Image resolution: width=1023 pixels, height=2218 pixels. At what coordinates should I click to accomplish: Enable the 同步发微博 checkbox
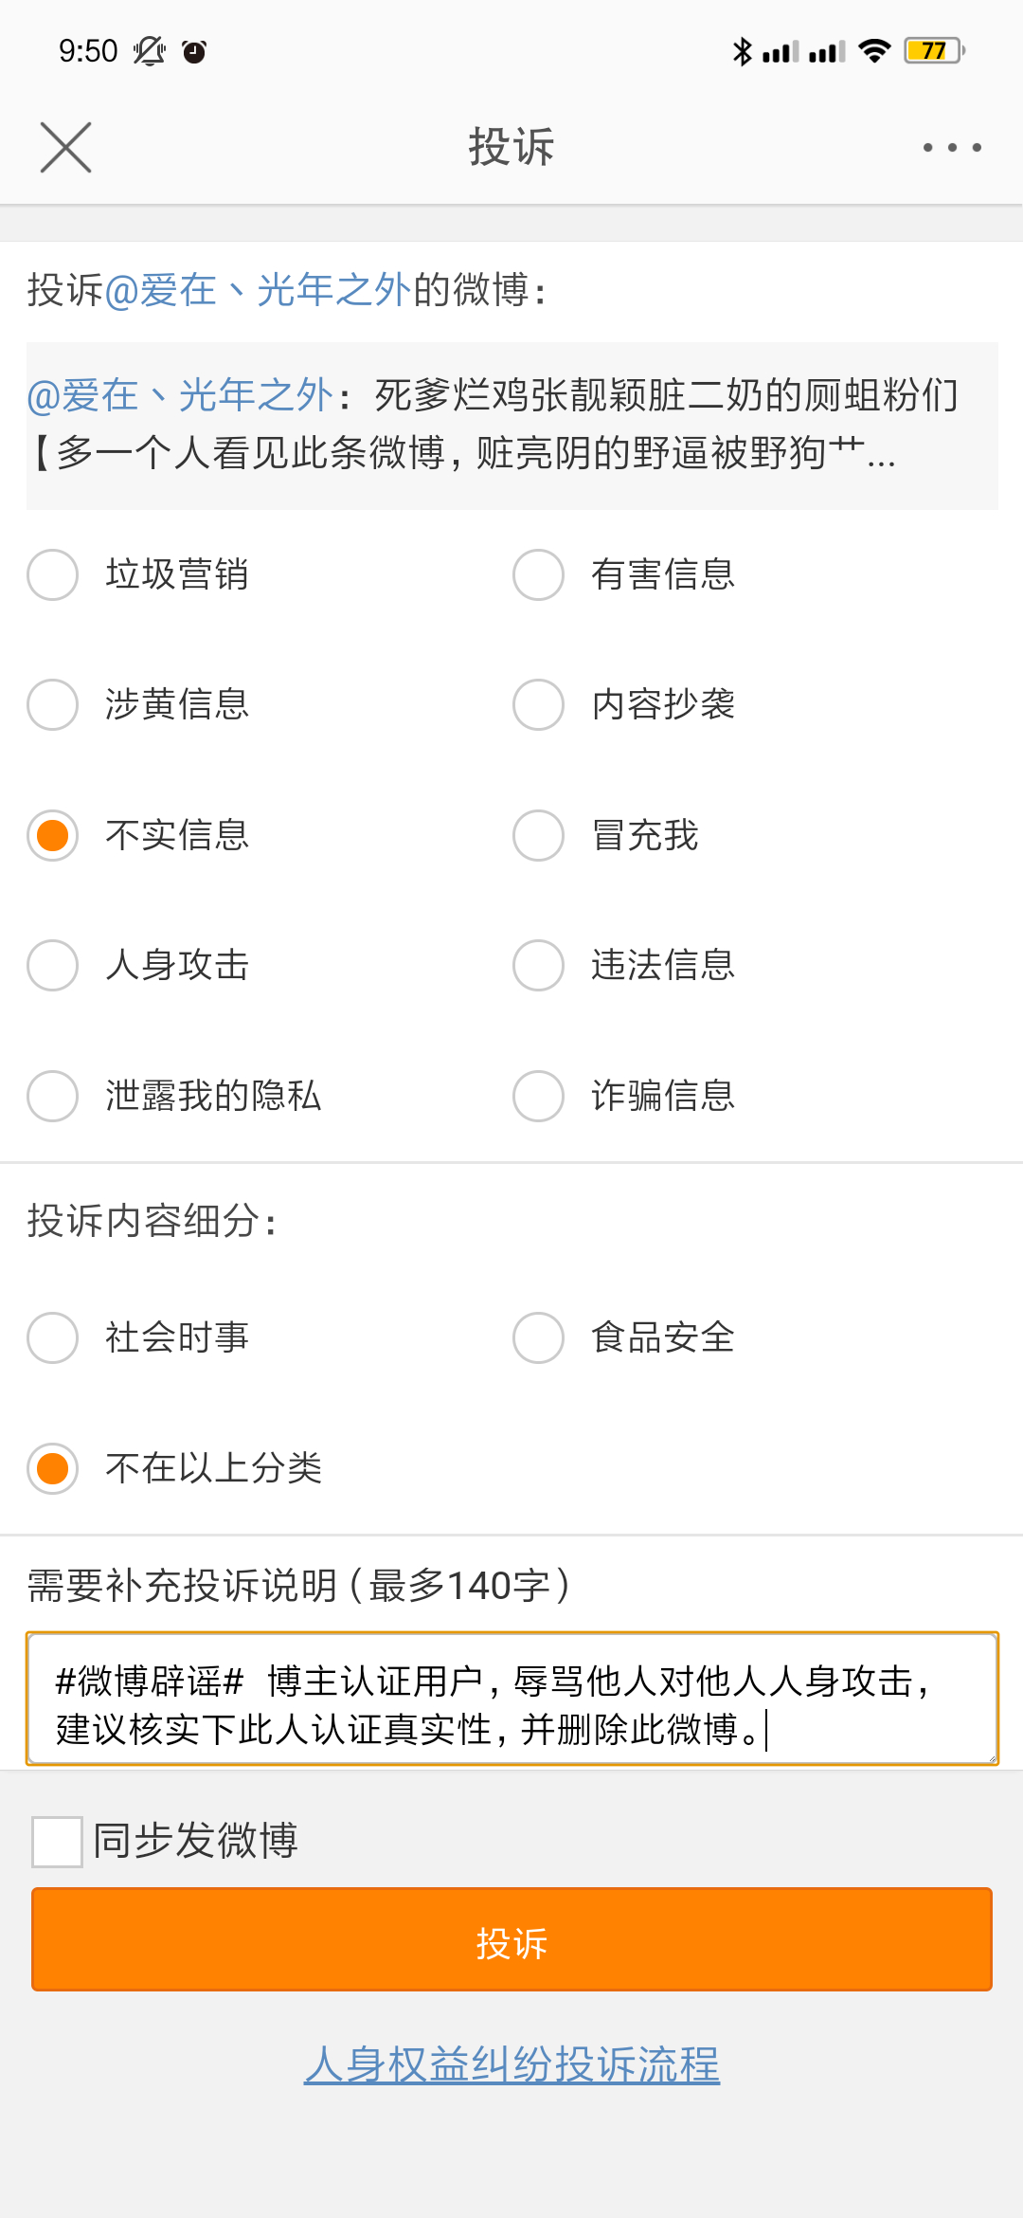click(57, 1842)
